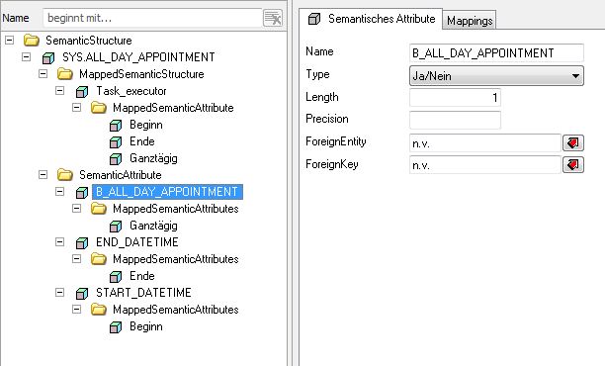Image resolution: width=605 pixels, height=366 pixels.
Task: Click the SemanticAttribute folder icon
Action: point(65,175)
